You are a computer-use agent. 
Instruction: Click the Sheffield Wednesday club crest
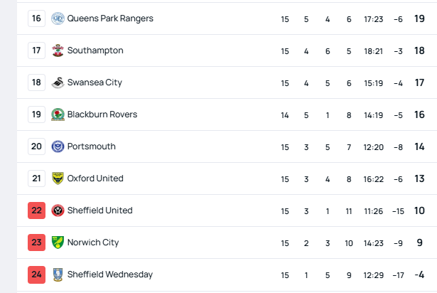click(58, 275)
